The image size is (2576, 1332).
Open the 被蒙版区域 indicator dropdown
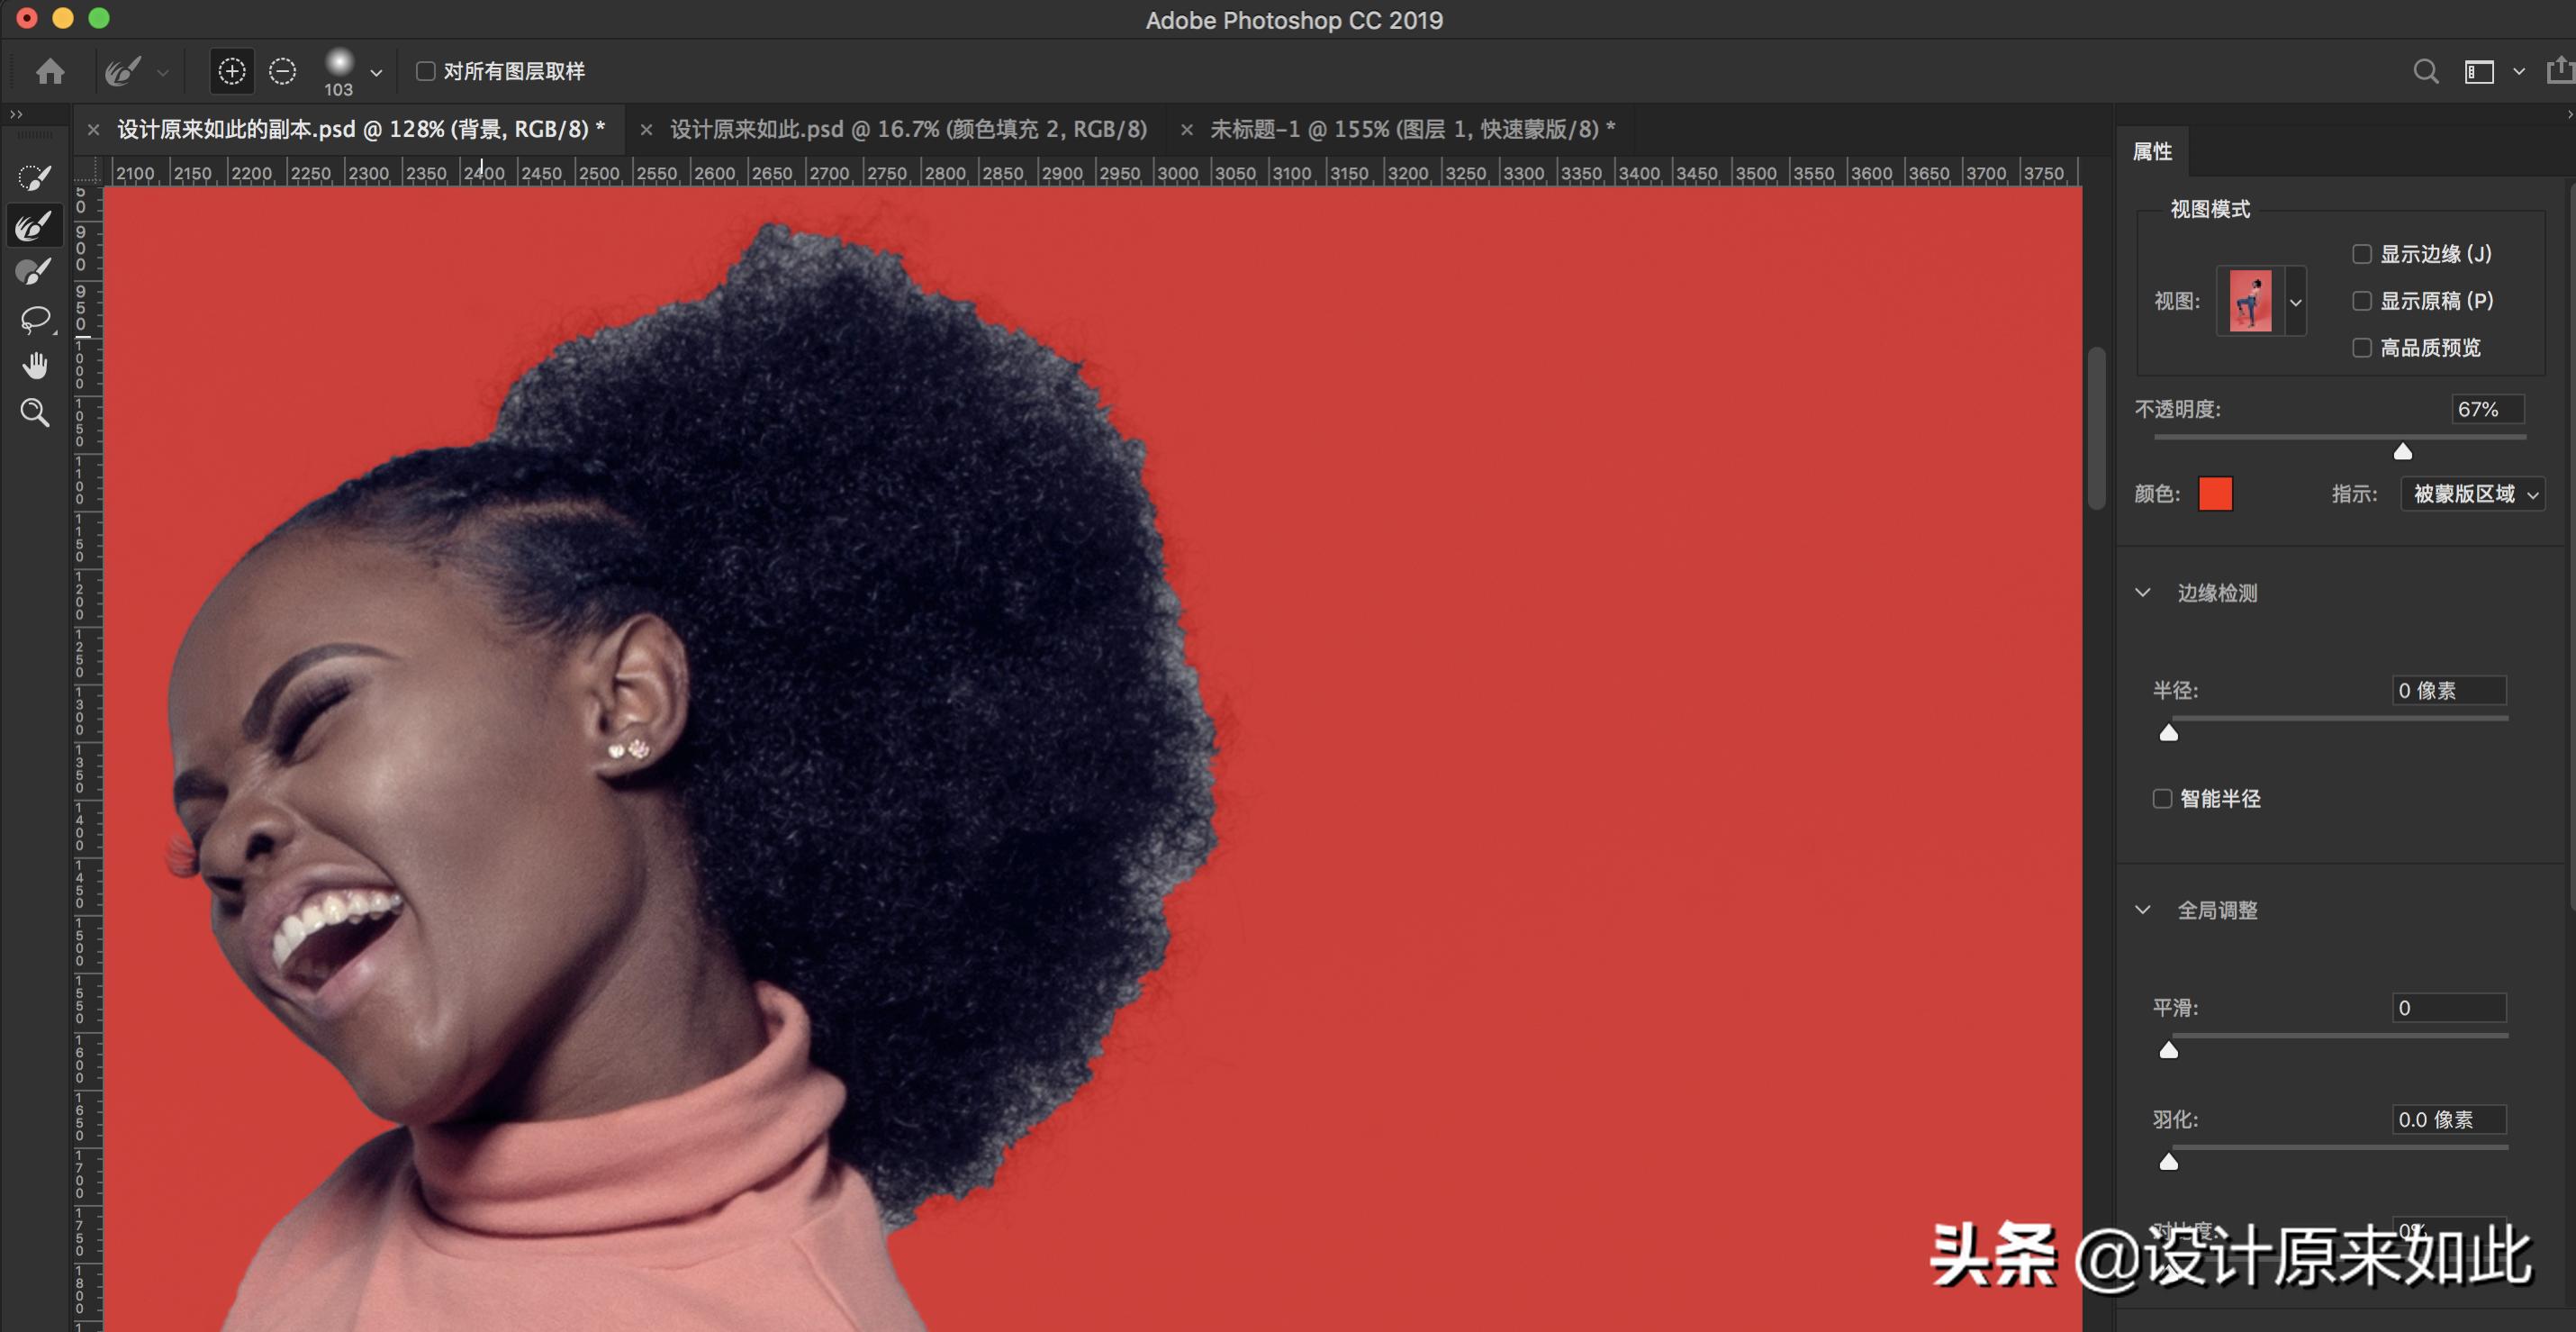click(x=2472, y=494)
